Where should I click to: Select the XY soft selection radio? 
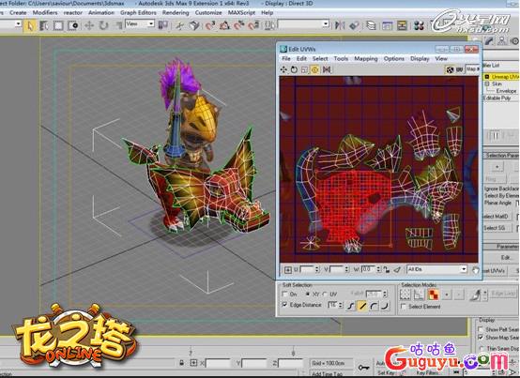(x=308, y=295)
